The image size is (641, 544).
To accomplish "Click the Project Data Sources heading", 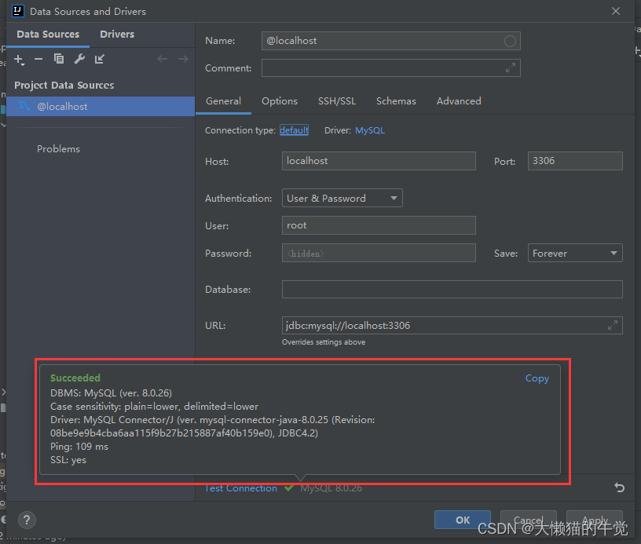I will click(64, 86).
